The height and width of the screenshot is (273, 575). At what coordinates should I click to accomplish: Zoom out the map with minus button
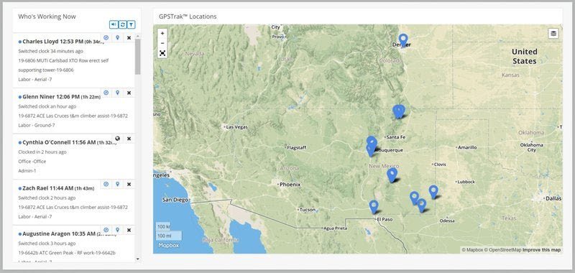(x=162, y=43)
